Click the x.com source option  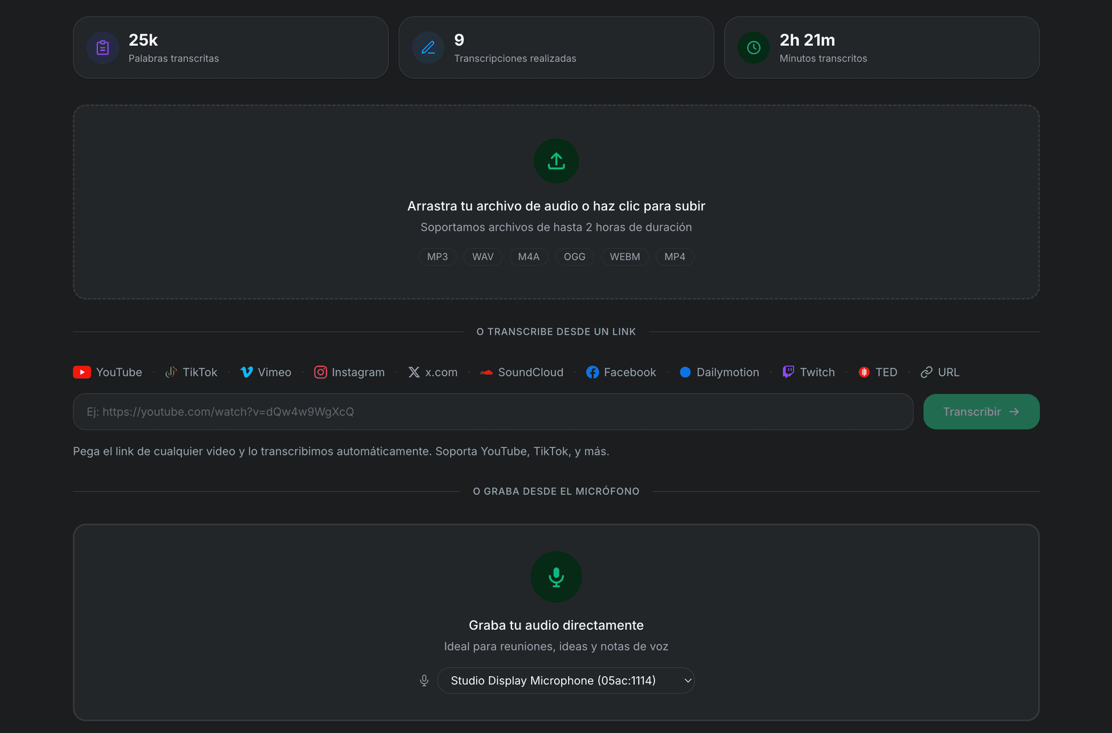[433, 372]
